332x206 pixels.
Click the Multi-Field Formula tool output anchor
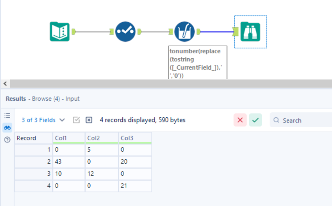pyautogui.click(x=198, y=32)
